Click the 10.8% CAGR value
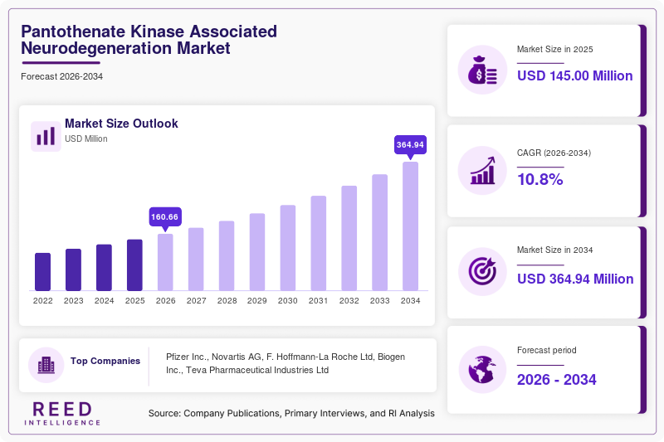Screen dimensions: 664x442 coord(540,179)
